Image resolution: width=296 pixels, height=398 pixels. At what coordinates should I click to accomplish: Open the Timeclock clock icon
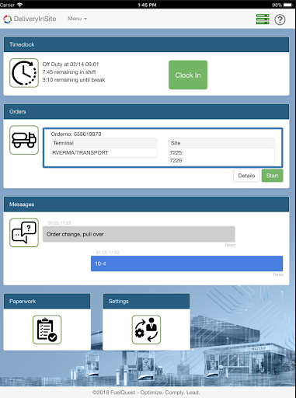point(24,73)
